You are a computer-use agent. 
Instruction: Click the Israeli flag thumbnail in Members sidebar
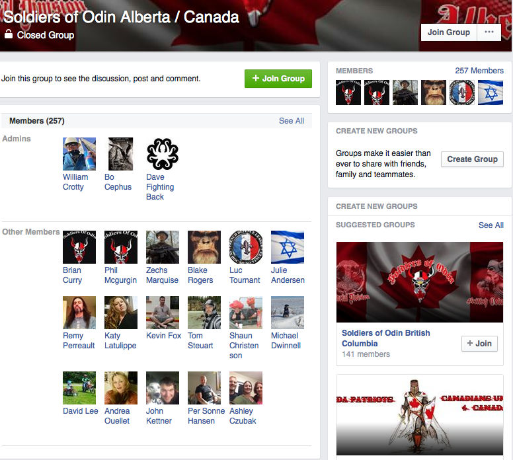click(x=491, y=93)
